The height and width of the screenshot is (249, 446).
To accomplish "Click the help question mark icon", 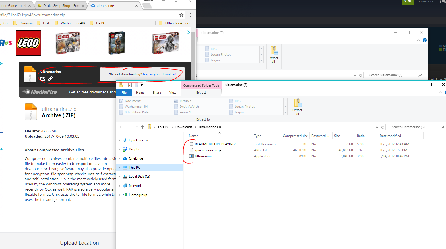I will (425, 40).
